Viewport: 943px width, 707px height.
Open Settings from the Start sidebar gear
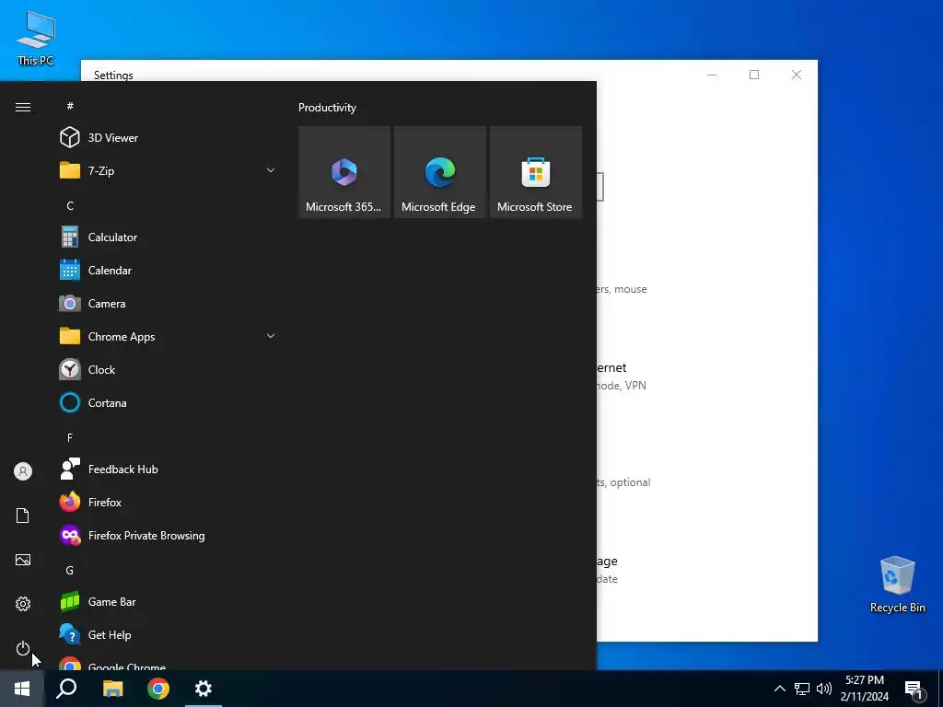(23, 604)
